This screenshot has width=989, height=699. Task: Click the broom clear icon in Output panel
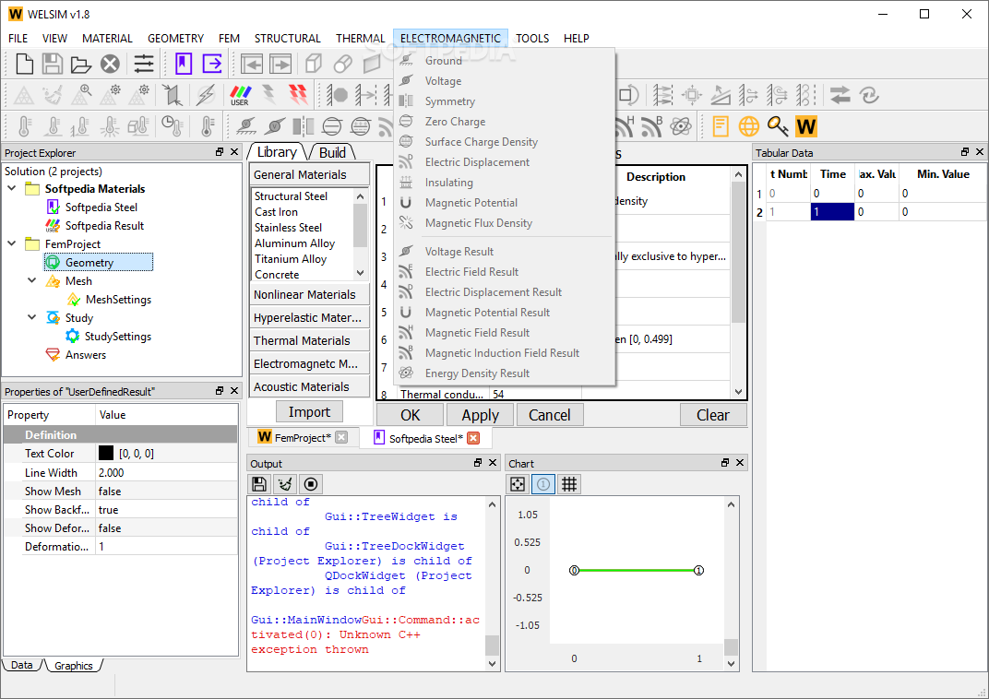(285, 484)
